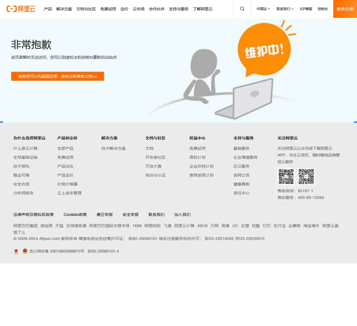Viewport: 357px width, 326px height.
Task: Open the 什么是云计算 footer link
Action: (25, 148)
